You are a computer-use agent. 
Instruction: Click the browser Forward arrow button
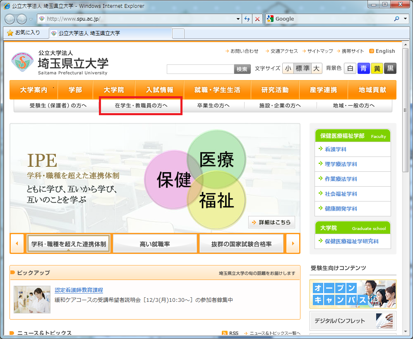(x=22, y=19)
